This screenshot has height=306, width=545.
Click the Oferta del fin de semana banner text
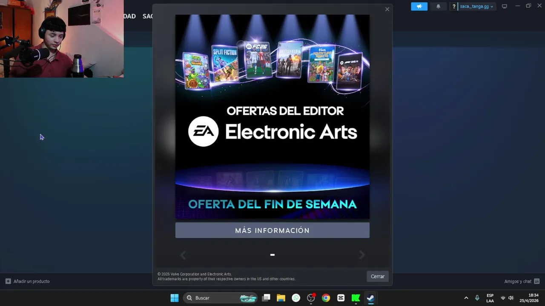(272, 204)
